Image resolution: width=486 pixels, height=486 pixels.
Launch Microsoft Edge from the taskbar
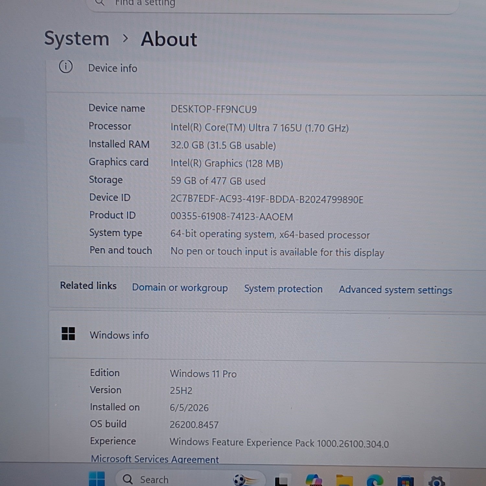tap(375, 480)
